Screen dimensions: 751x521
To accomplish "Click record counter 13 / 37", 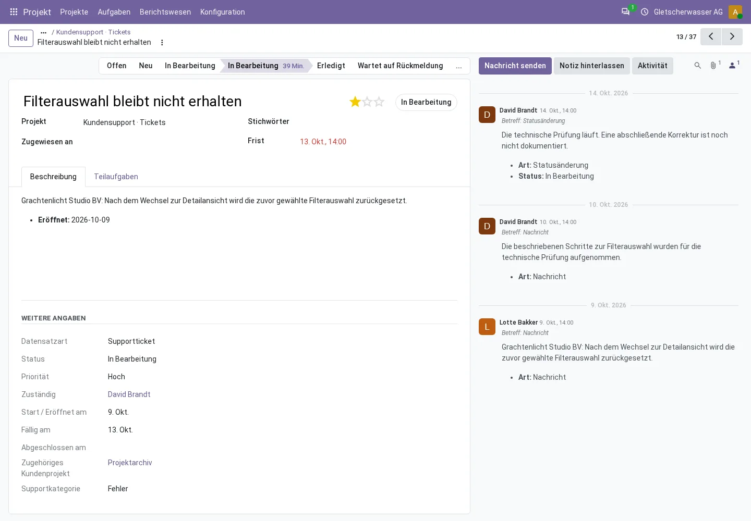I will click(686, 37).
